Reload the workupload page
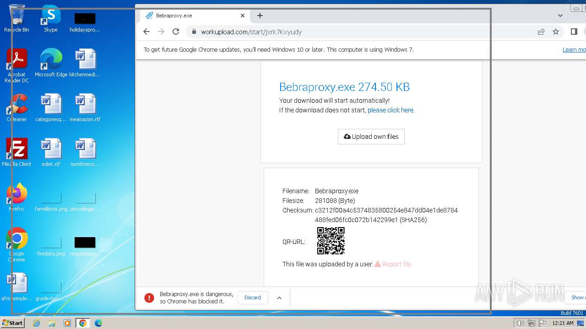 [176, 32]
